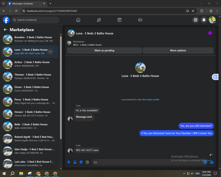Image resolution: width=221 pixels, height=177 pixels.
Task: Open browser extensions puzzle icon
Action: click(202, 11)
